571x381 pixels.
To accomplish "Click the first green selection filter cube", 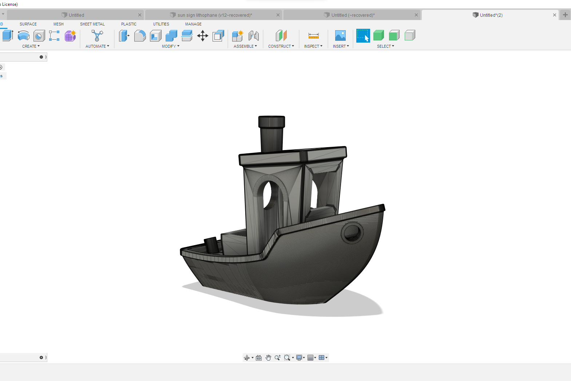I will coord(379,36).
